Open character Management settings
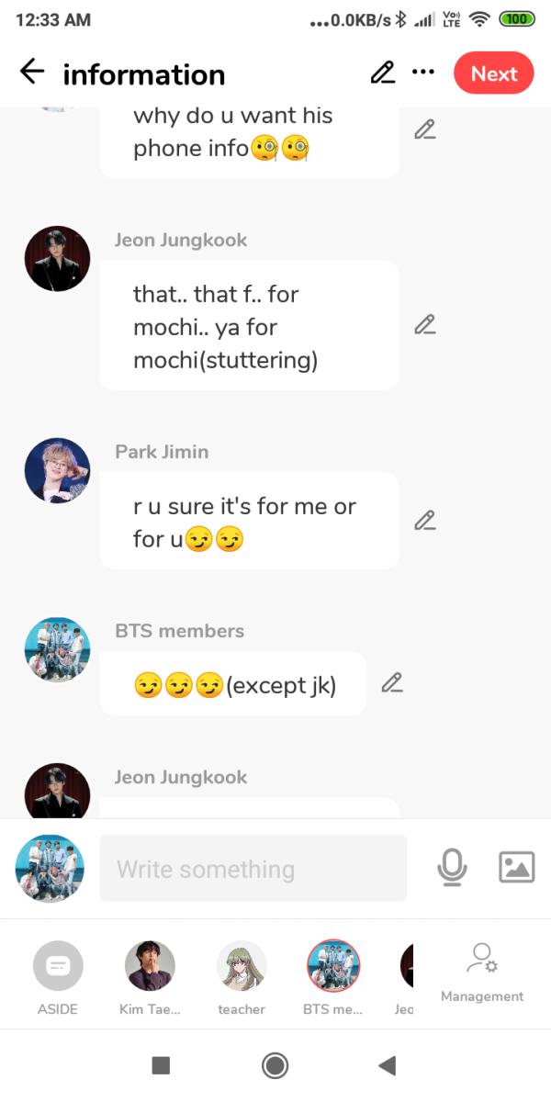The width and height of the screenshot is (551, 1102). coord(482,973)
